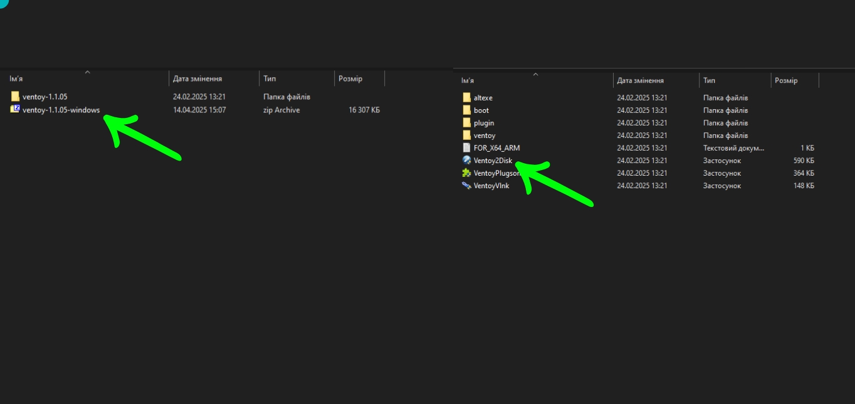Screen dimensions: 855x404
Task: Click the modified date in the Ventoy2Disk row
Action: [642, 161]
